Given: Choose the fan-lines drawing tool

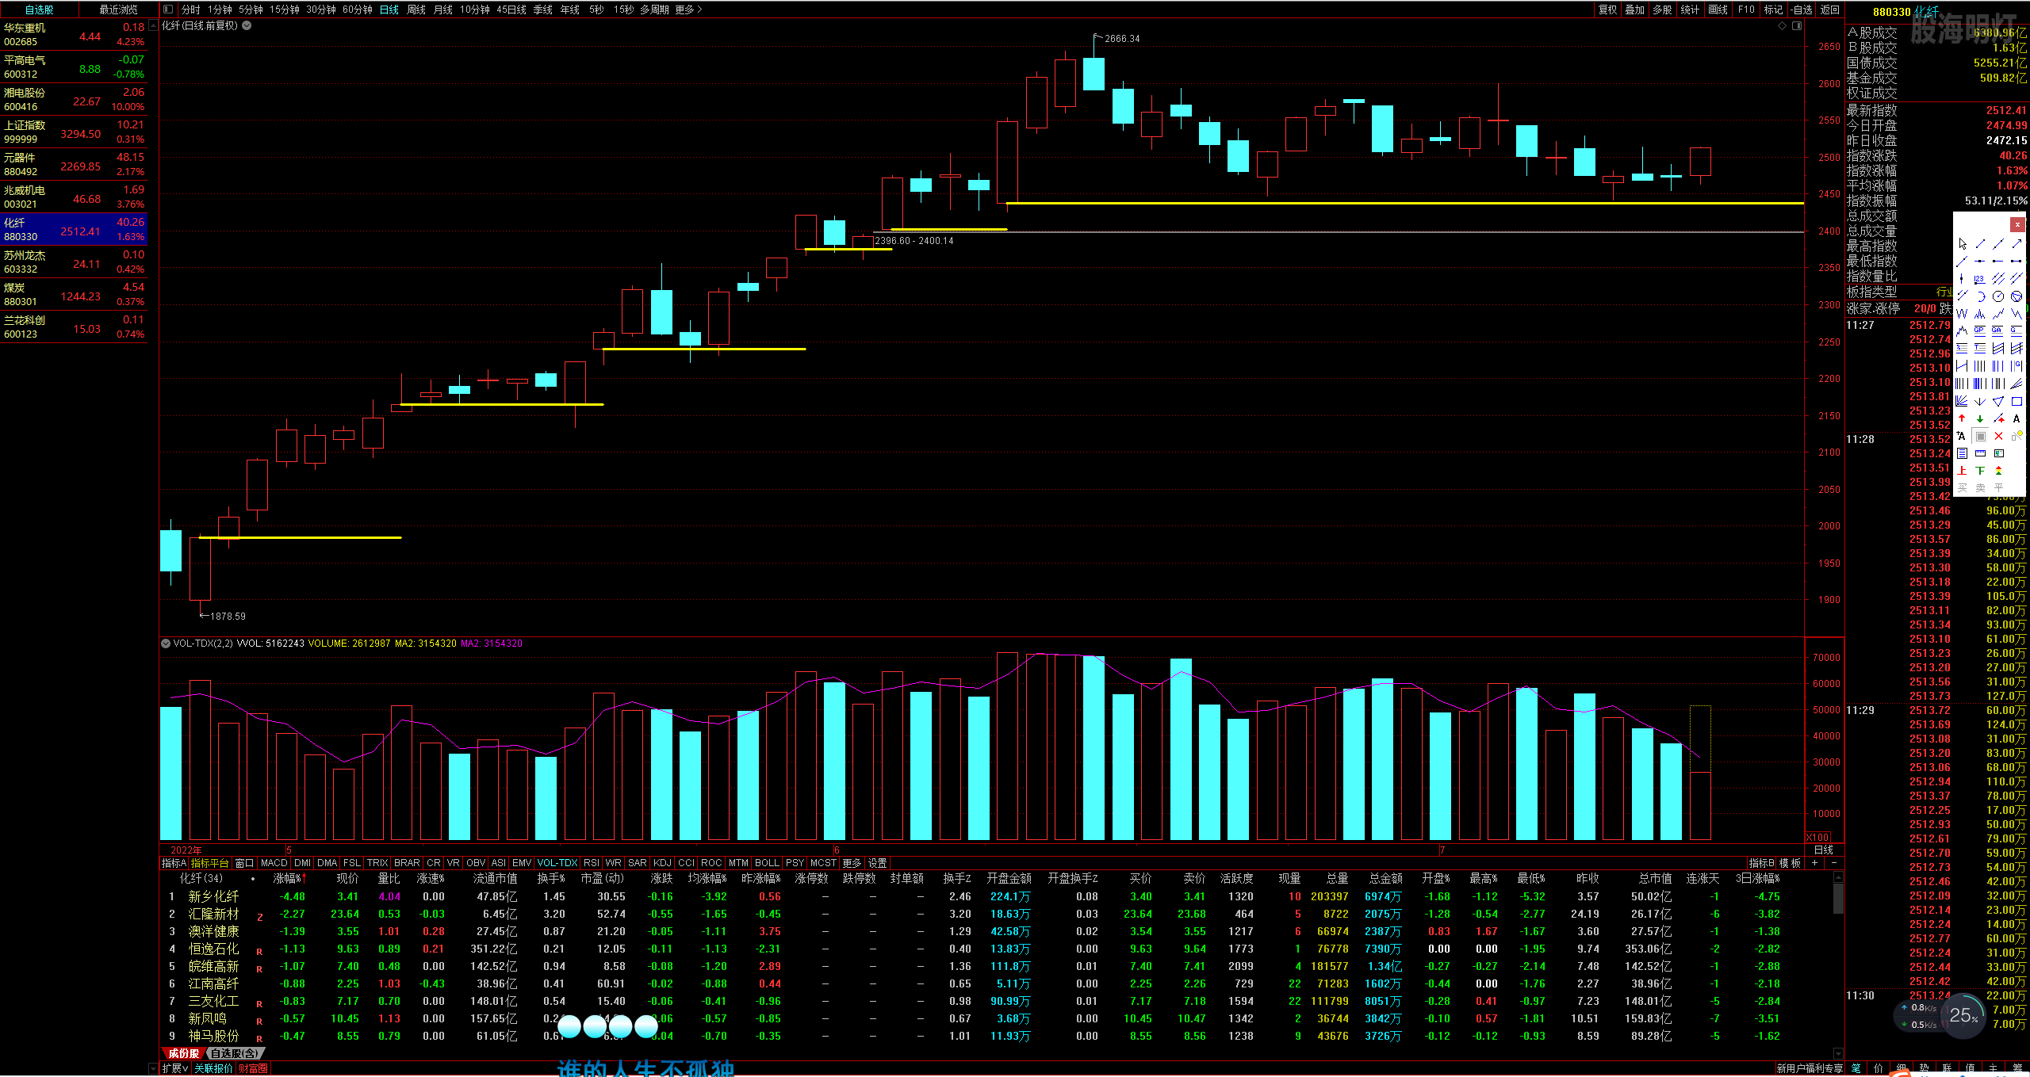Looking at the screenshot, I should click(x=1962, y=401).
